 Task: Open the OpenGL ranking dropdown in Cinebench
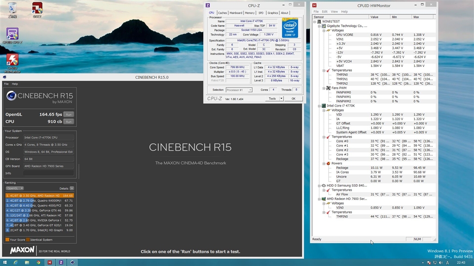tap(14, 188)
